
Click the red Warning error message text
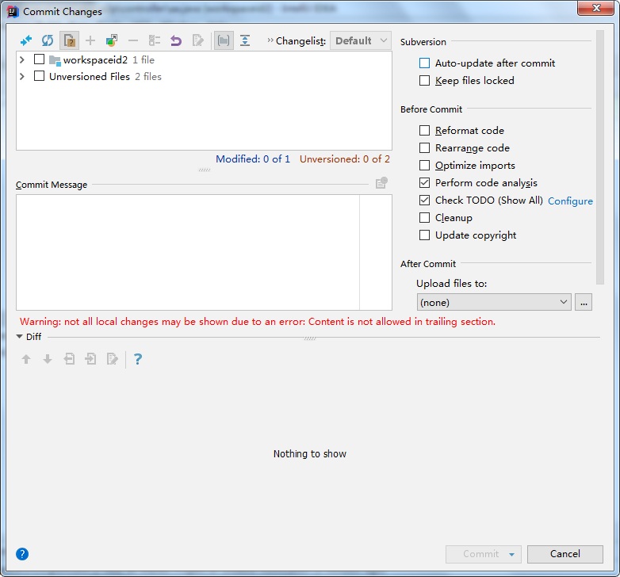pyautogui.click(x=258, y=322)
